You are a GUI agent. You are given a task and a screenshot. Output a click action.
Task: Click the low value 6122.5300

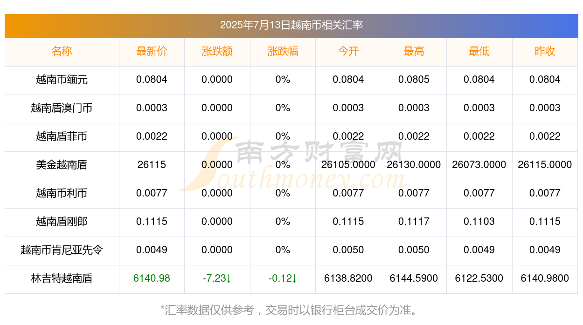point(479,278)
